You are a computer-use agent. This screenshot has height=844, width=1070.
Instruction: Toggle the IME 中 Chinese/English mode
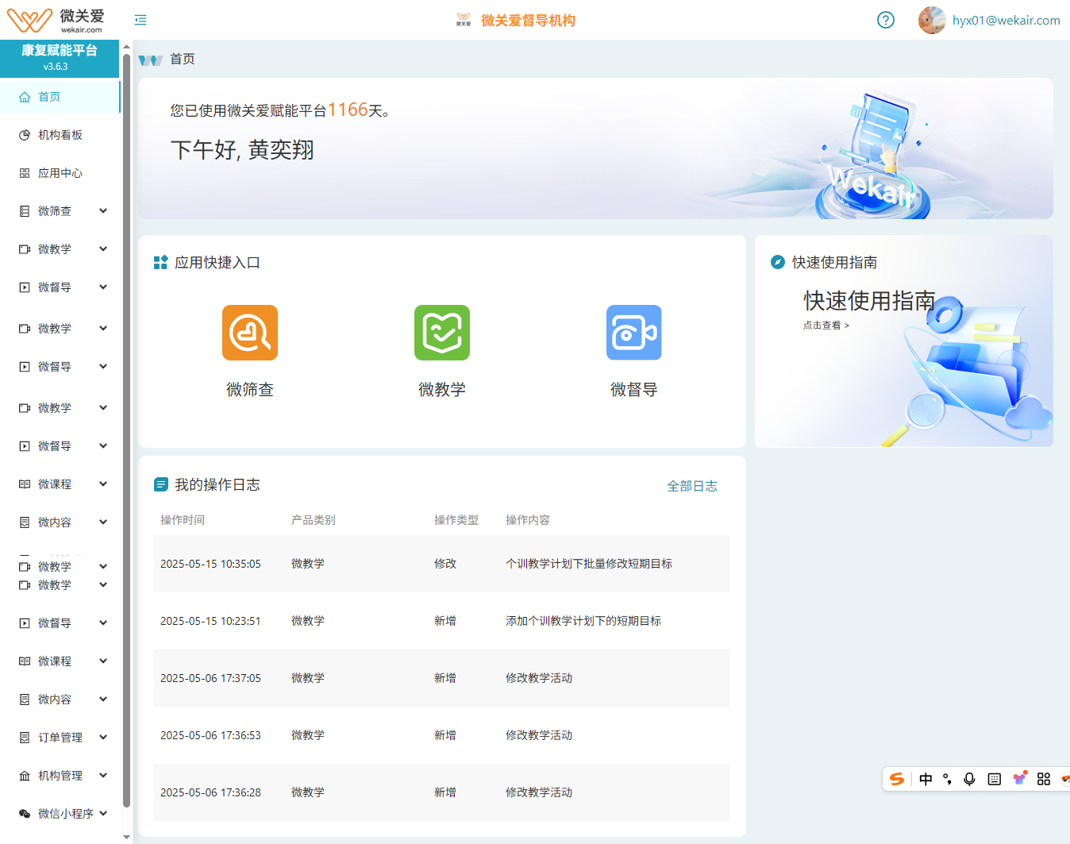click(x=926, y=779)
